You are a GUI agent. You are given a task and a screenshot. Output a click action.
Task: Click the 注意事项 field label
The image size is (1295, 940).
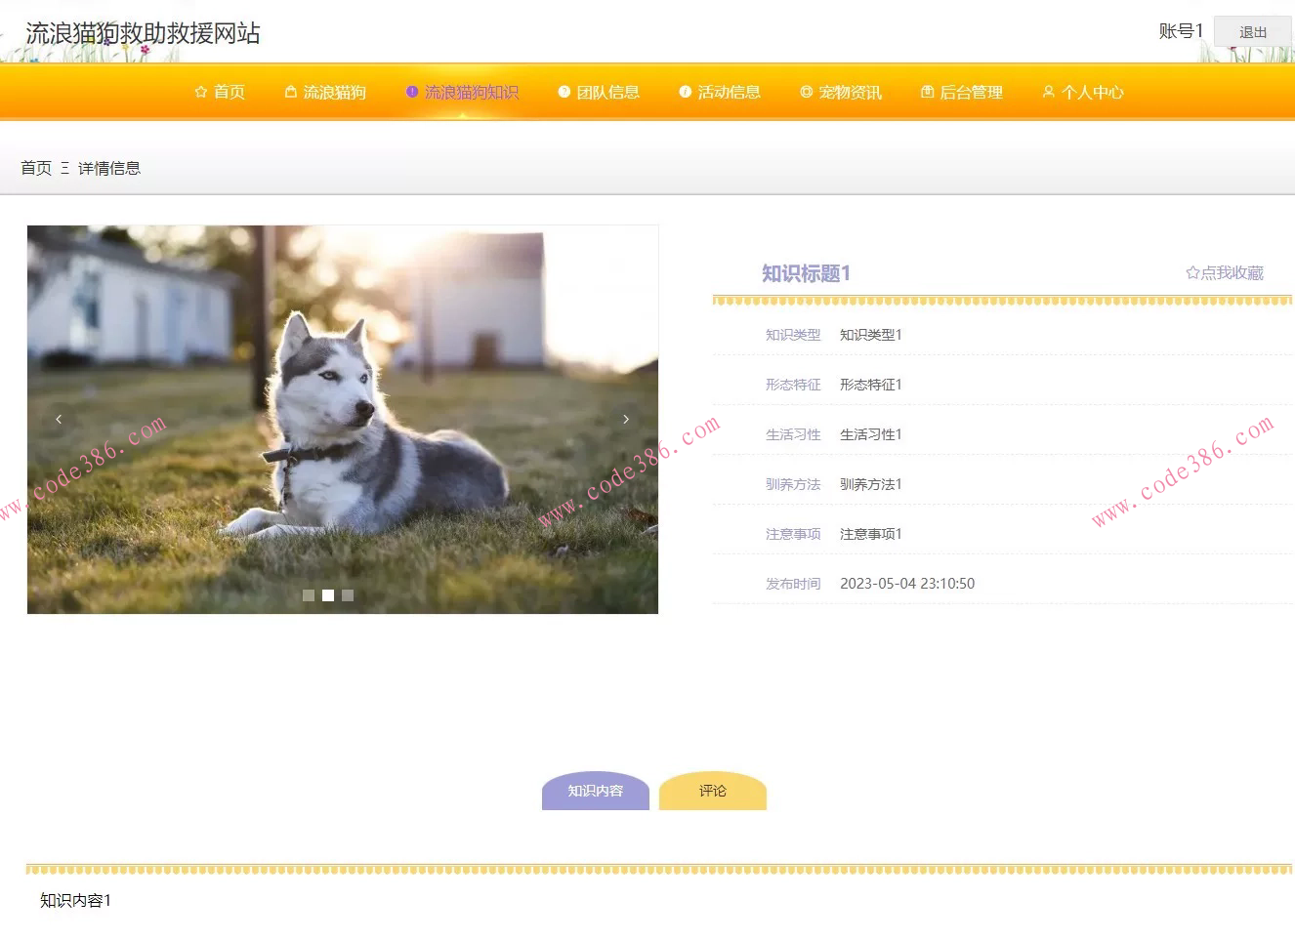[x=793, y=534]
